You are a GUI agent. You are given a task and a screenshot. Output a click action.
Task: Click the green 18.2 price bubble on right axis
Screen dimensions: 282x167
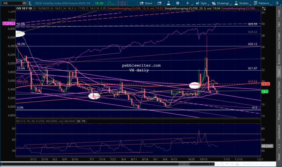coord(265,91)
